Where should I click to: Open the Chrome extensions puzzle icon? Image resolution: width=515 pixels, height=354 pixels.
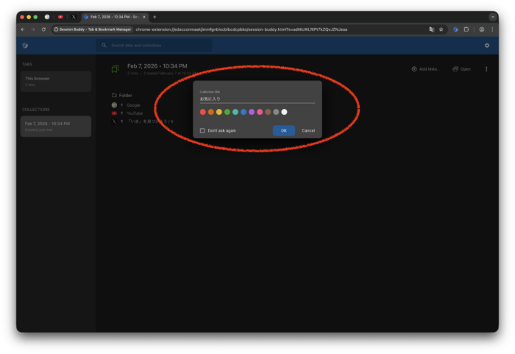(466, 29)
